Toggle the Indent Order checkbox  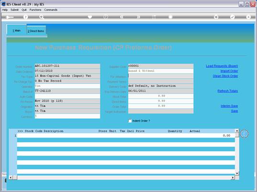130,121
